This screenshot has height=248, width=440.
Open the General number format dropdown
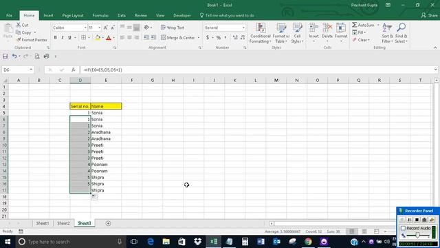pyautogui.click(x=243, y=28)
